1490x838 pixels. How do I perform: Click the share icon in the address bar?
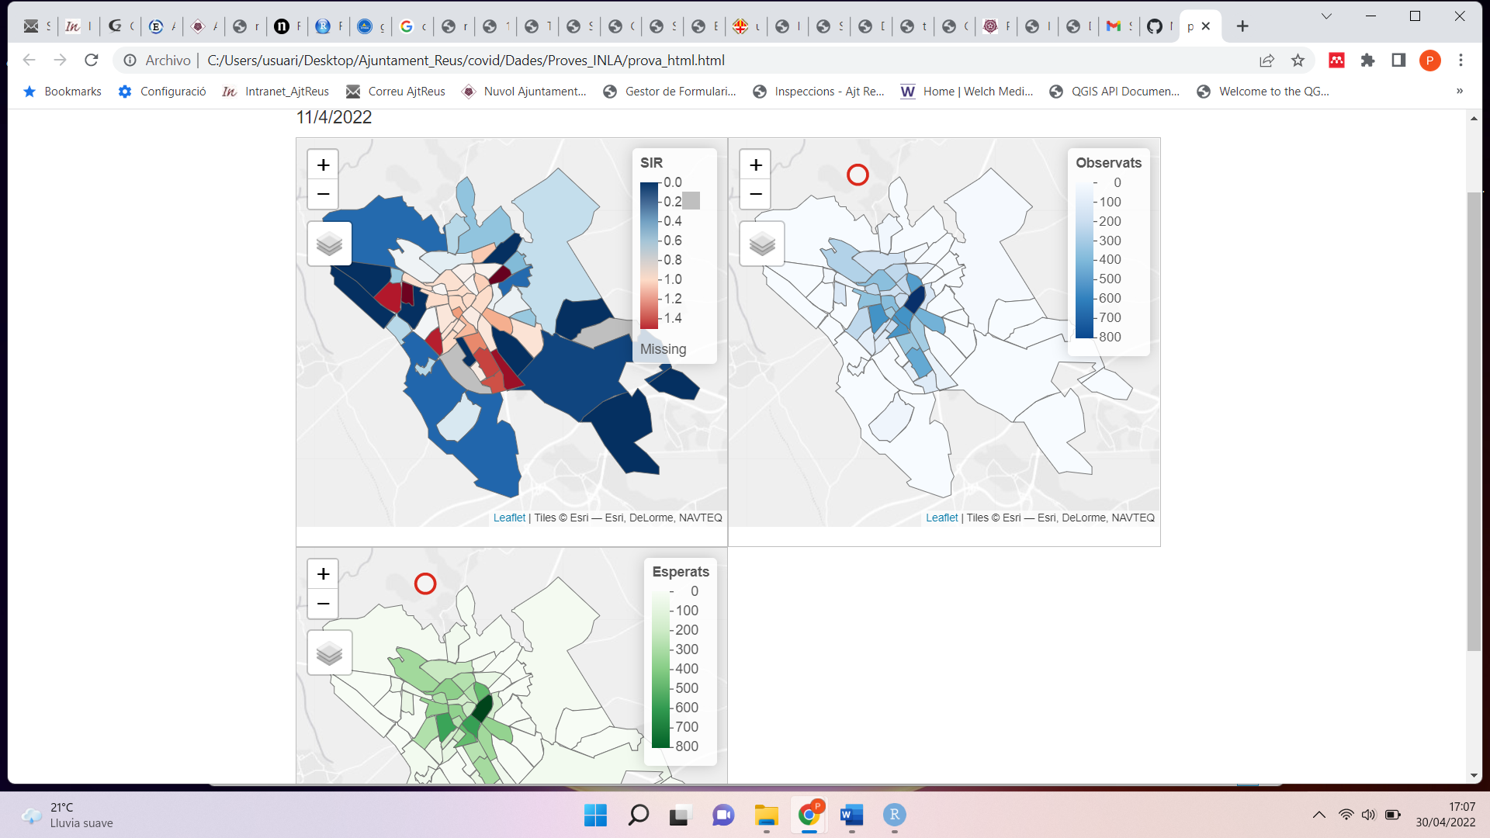(x=1267, y=60)
